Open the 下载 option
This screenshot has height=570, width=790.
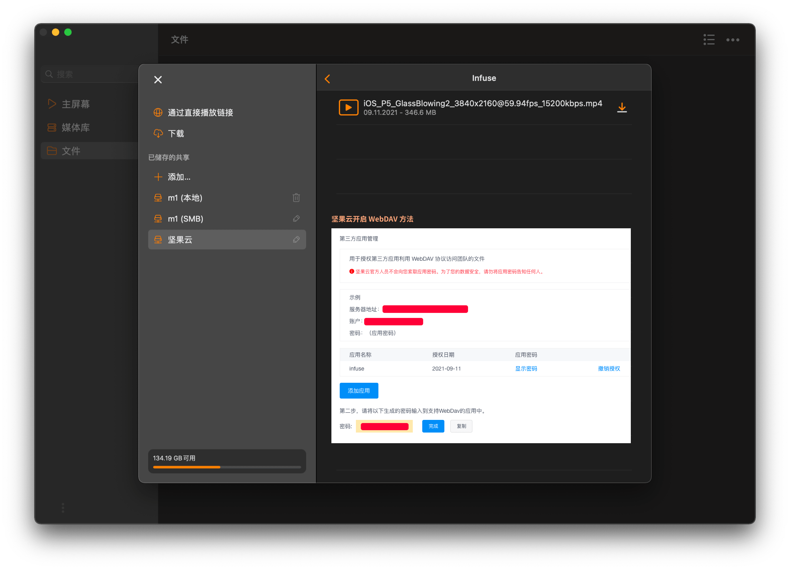click(227, 134)
